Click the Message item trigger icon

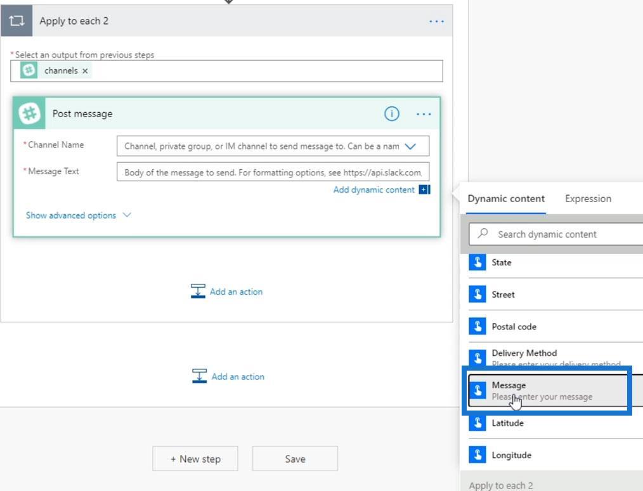click(477, 390)
